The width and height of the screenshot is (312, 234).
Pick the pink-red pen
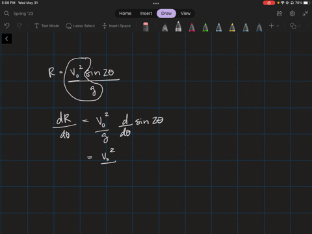pyautogui.click(x=192, y=27)
